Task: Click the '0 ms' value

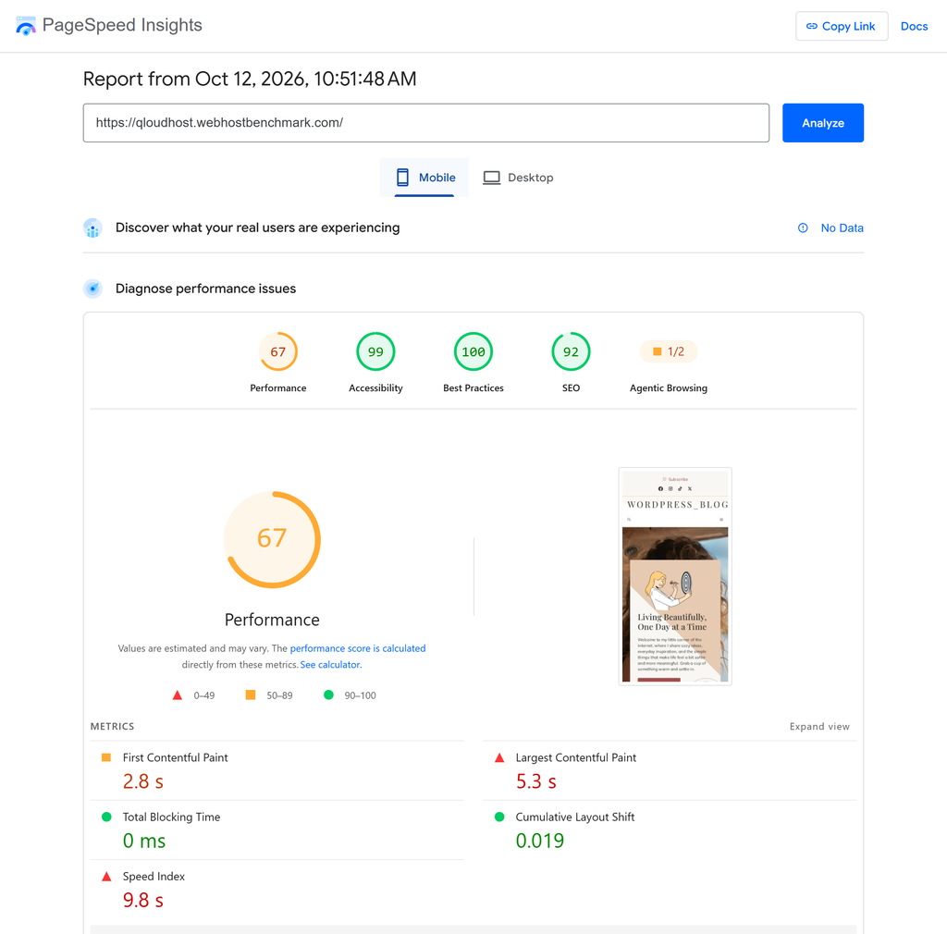Action: (x=143, y=841)
